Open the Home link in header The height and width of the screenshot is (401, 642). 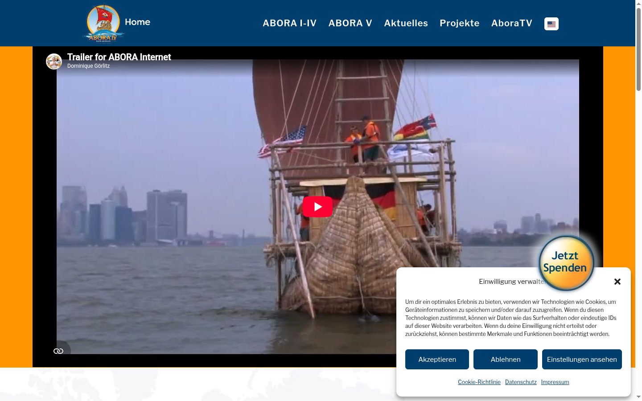point(137,22)
